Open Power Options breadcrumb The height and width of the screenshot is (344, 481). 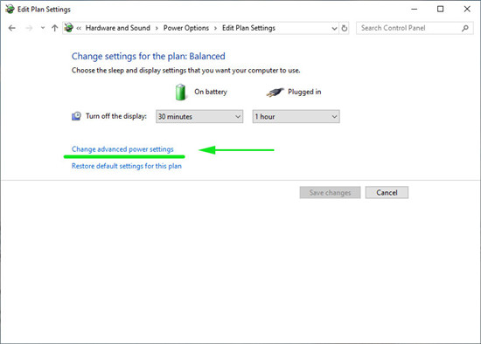tap(186, 28)
